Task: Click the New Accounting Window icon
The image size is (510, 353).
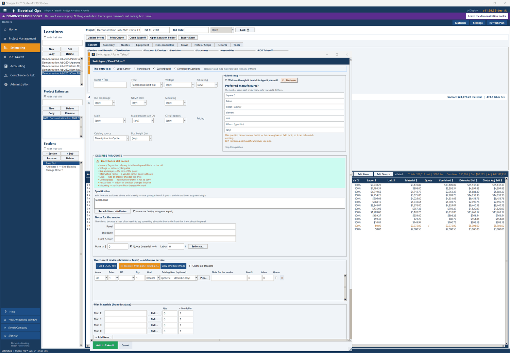Action: coord(5,320)
